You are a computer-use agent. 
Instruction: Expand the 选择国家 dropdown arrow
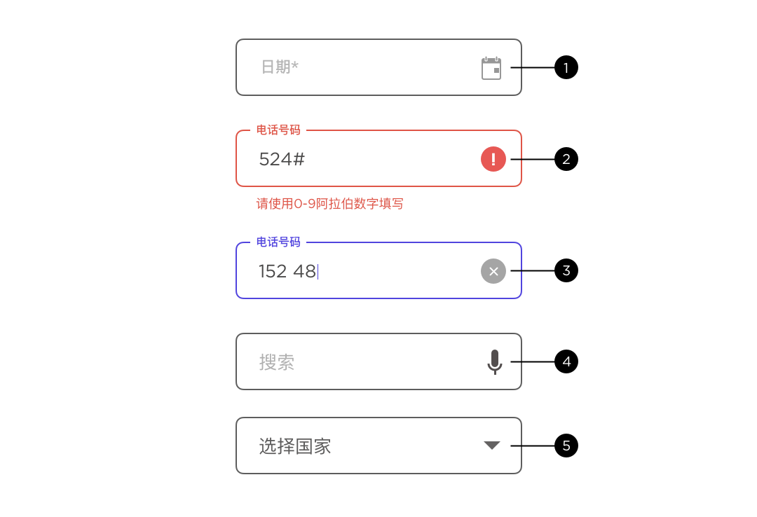pyautogui.click(x=492, y=445)
